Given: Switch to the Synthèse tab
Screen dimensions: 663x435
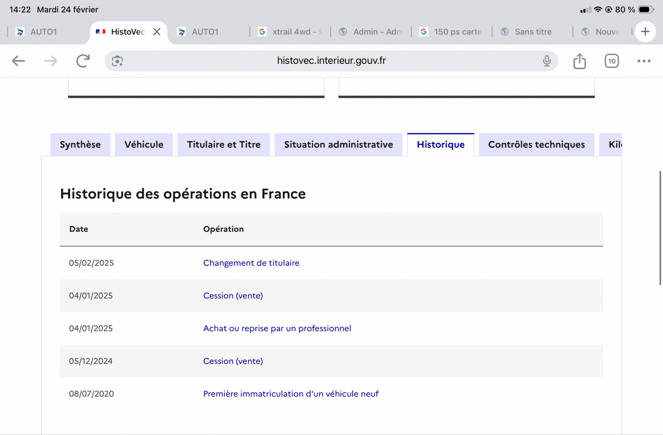Looking at the screenshot, I should pos(80,145).
